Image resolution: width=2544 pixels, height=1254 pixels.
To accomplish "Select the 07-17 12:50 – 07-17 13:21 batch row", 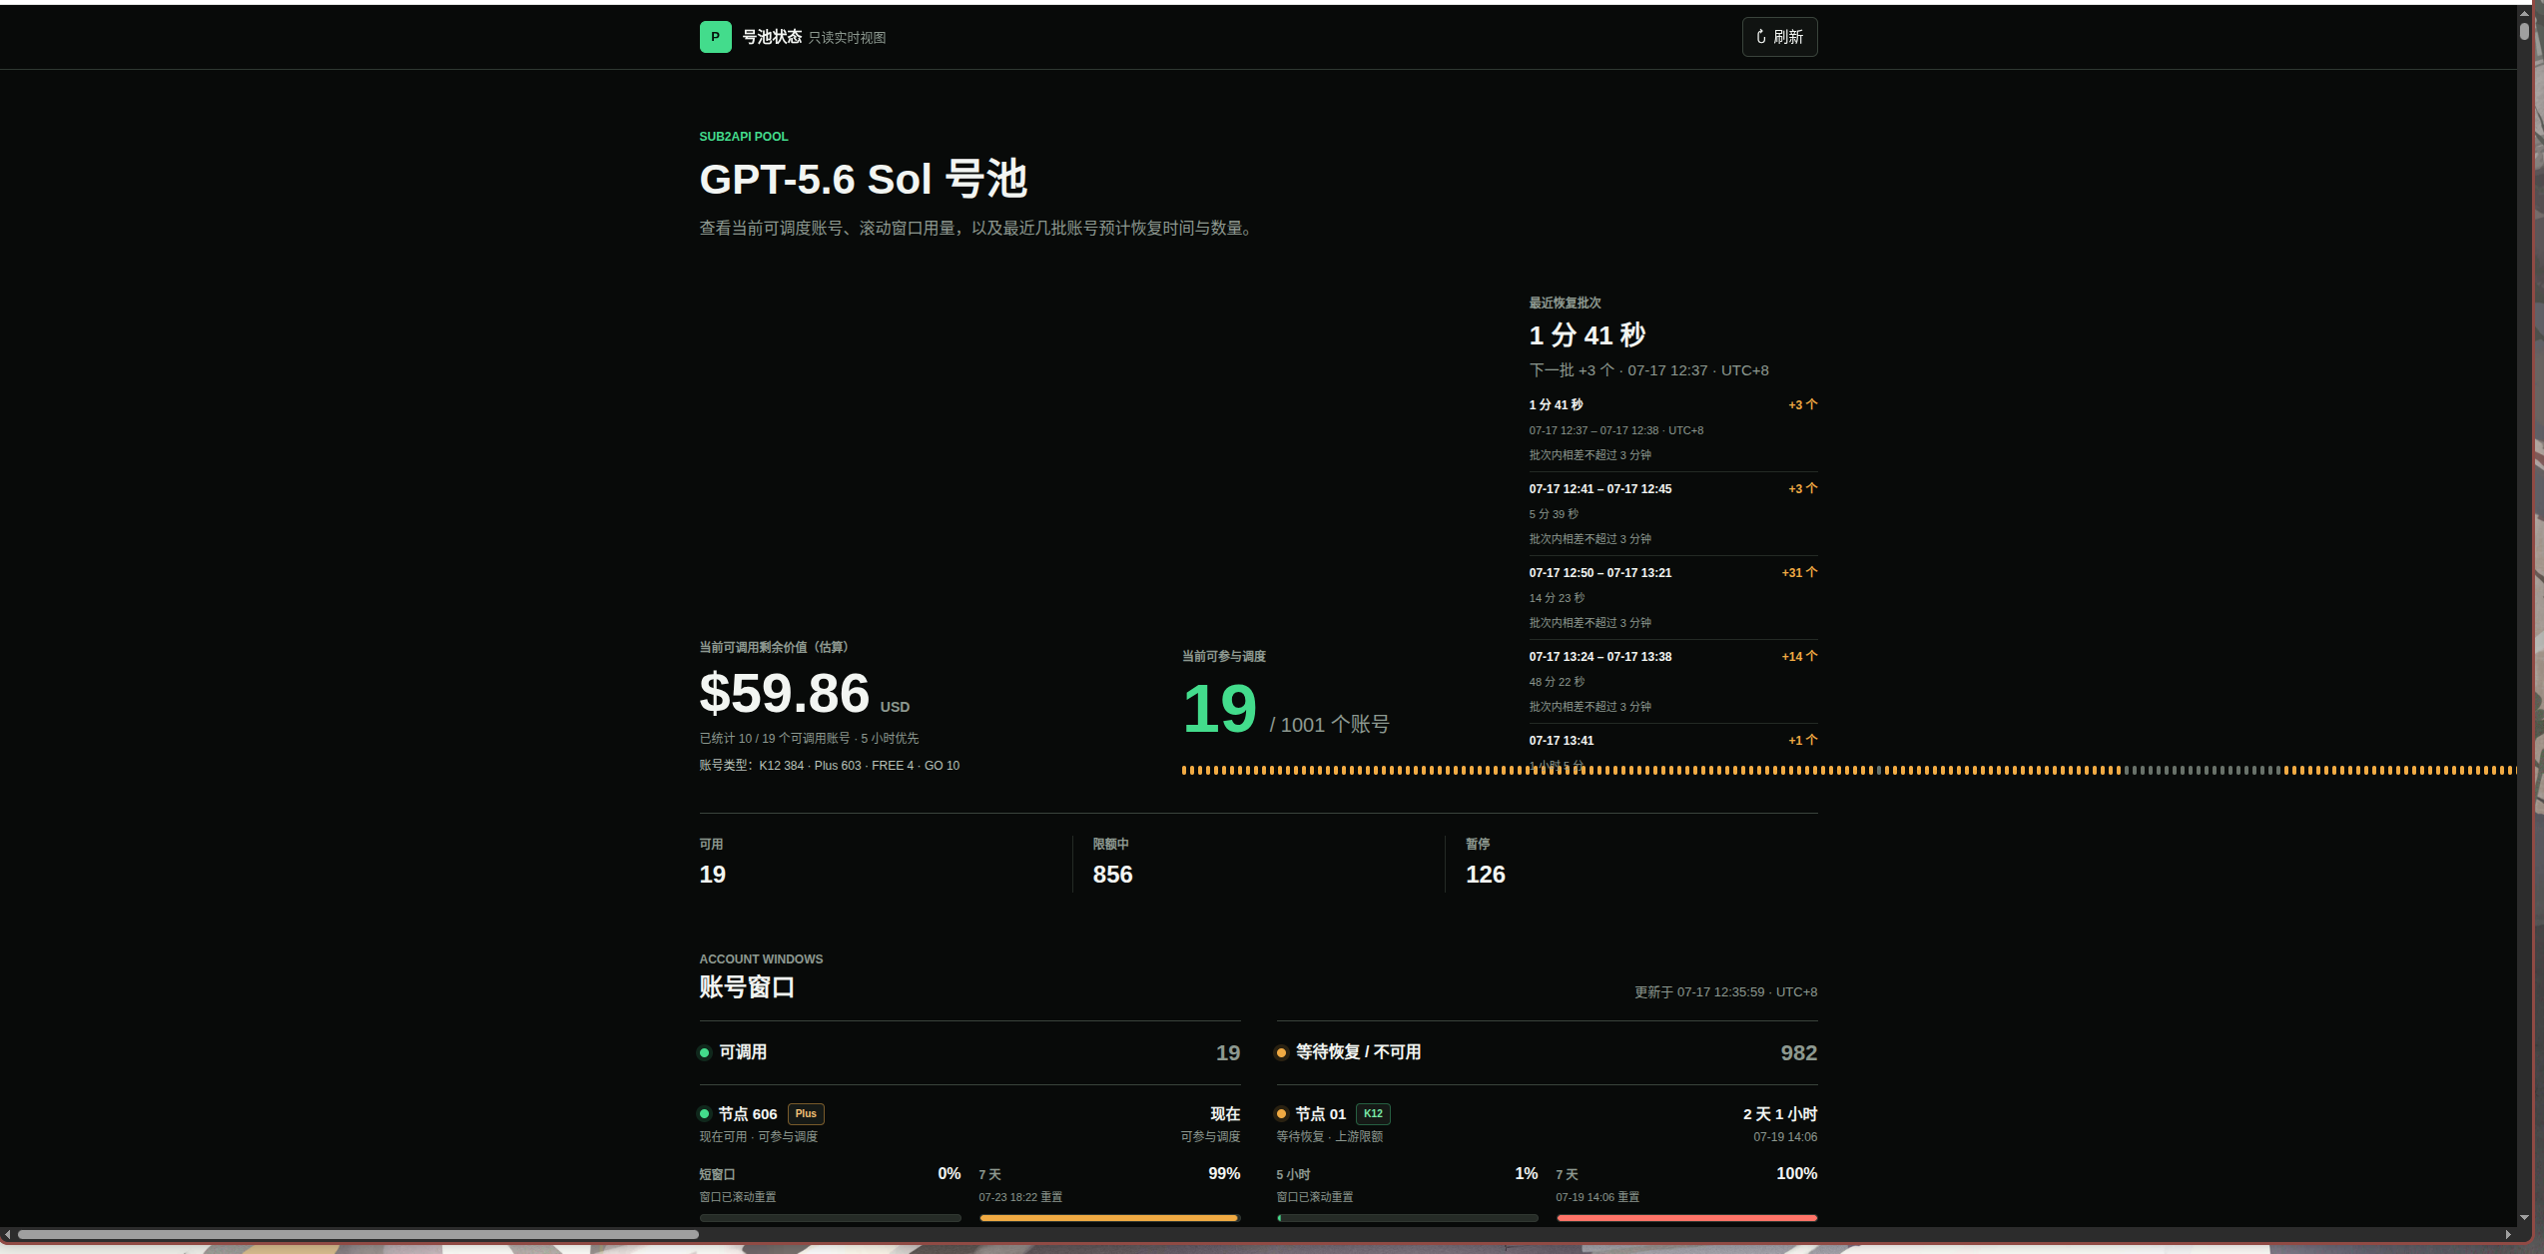I will pos(1672,597).
